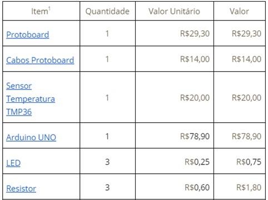The image size is (268, 200).
Task: Open the Resistor link
Action: click(x=21, y=188)
